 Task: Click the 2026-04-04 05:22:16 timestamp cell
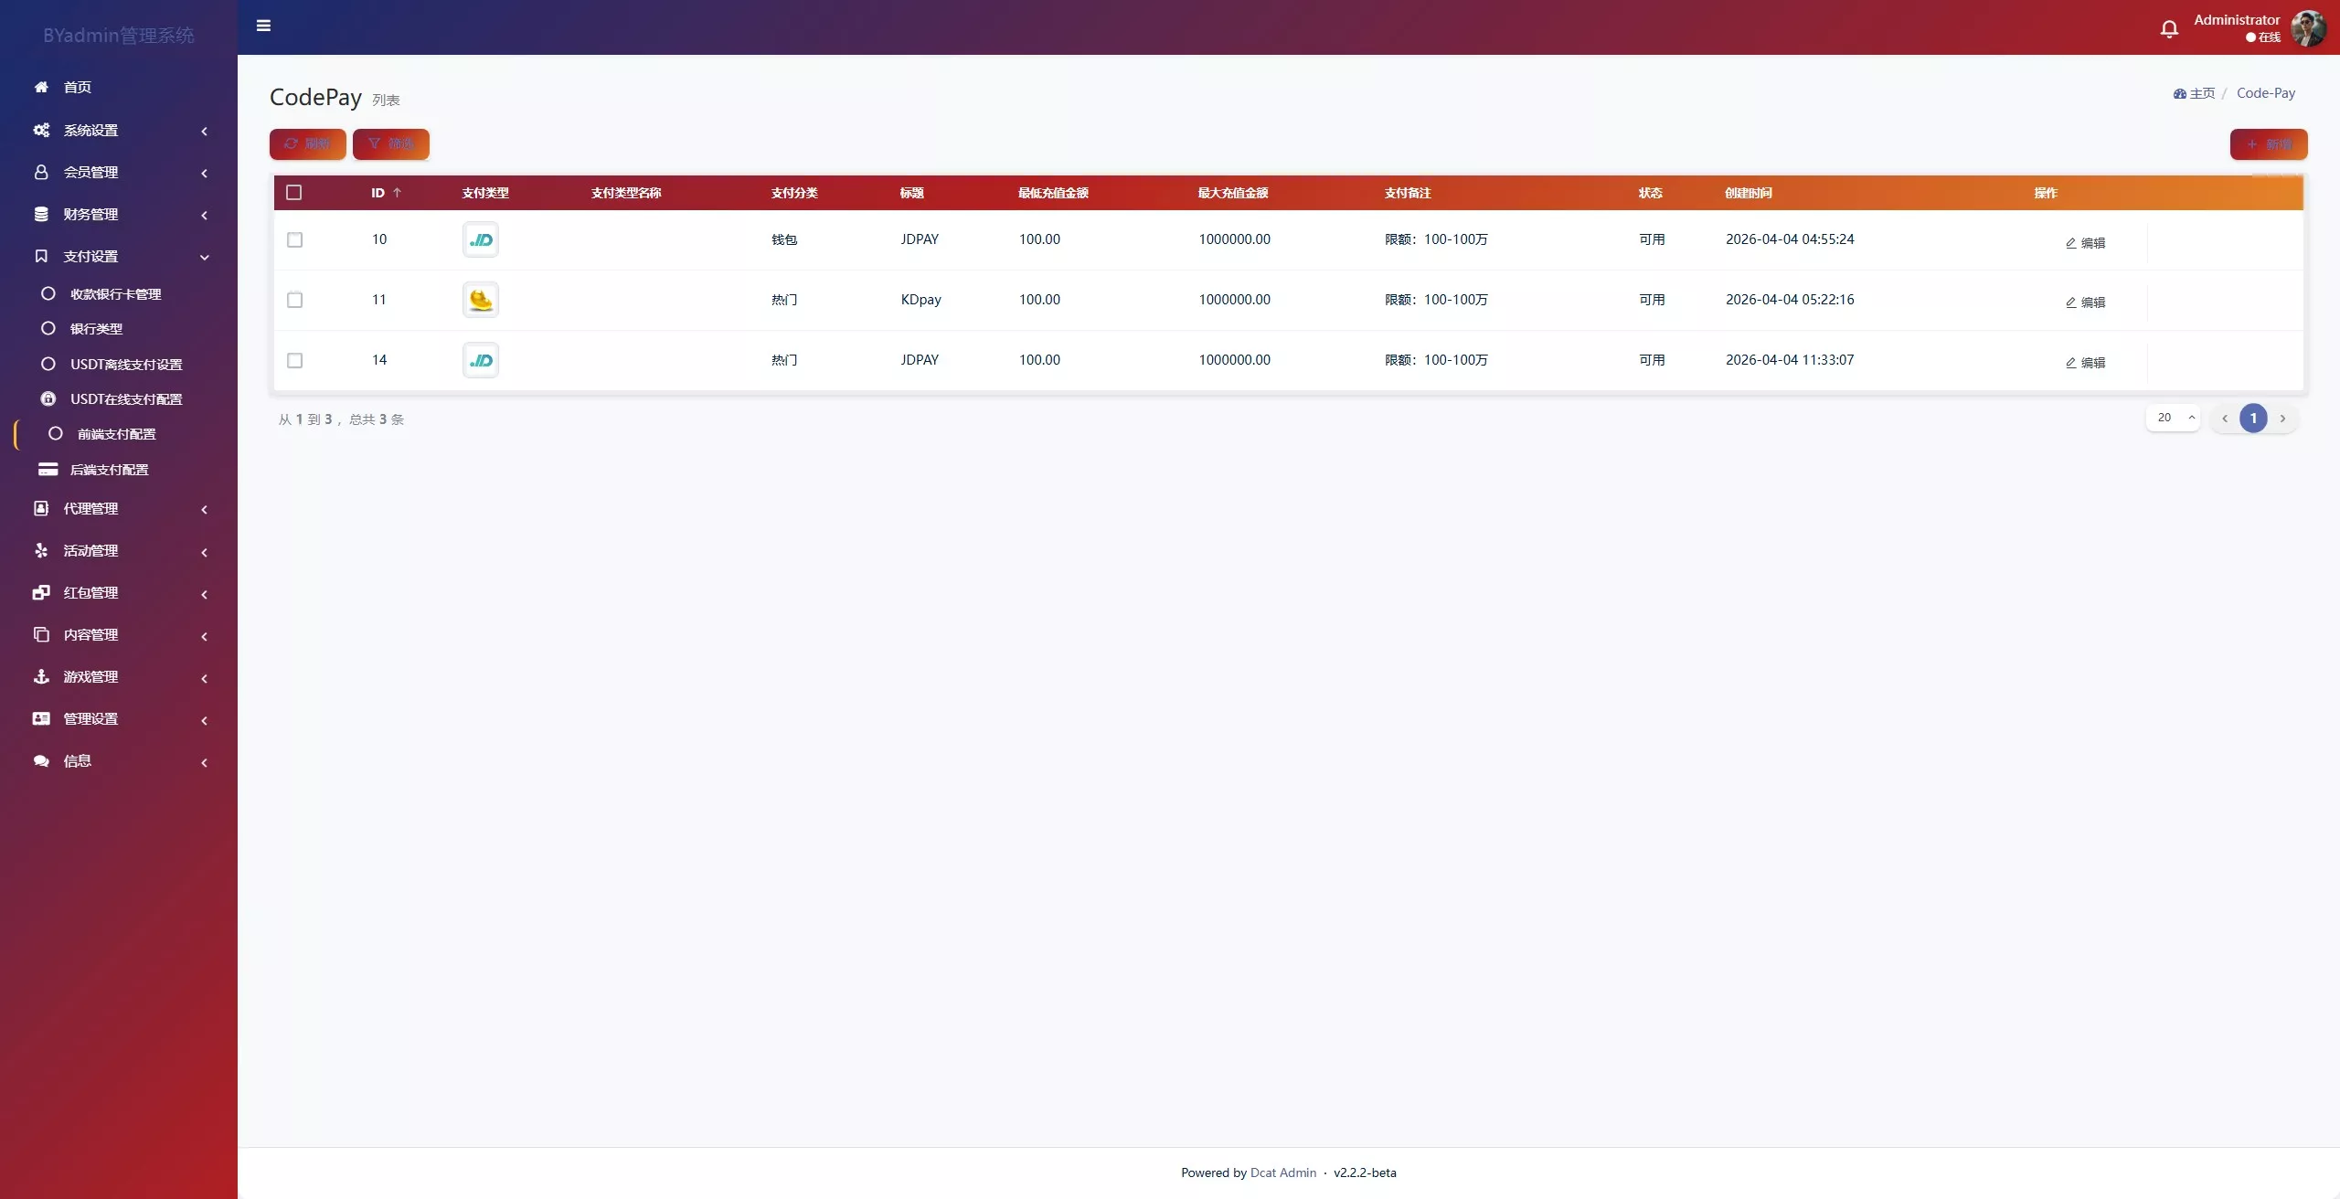pyautogui.click(x=1790, y=300)
